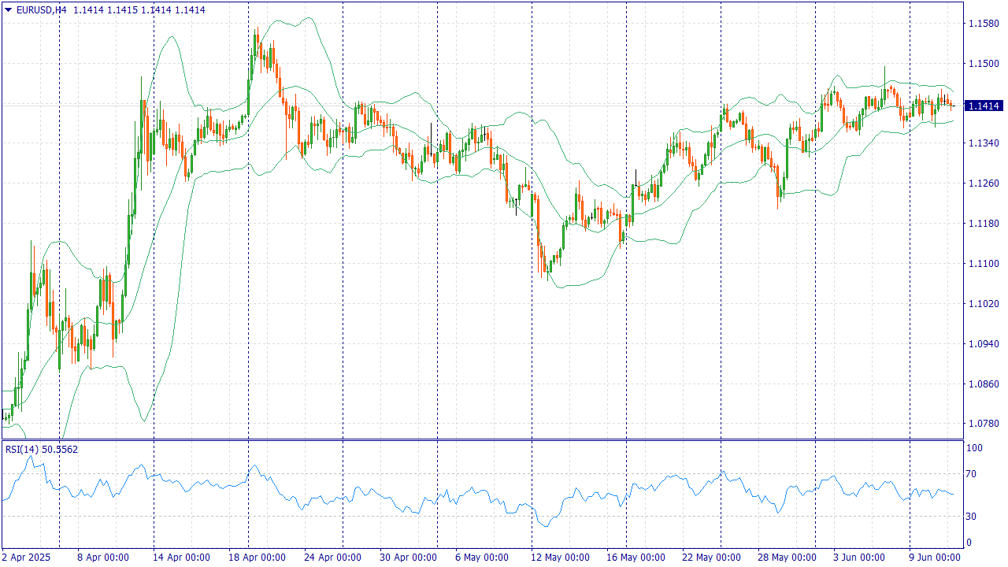The image size is (1008, 567).
Task: Click the 1.1580 price axis value
Action: 982,24
